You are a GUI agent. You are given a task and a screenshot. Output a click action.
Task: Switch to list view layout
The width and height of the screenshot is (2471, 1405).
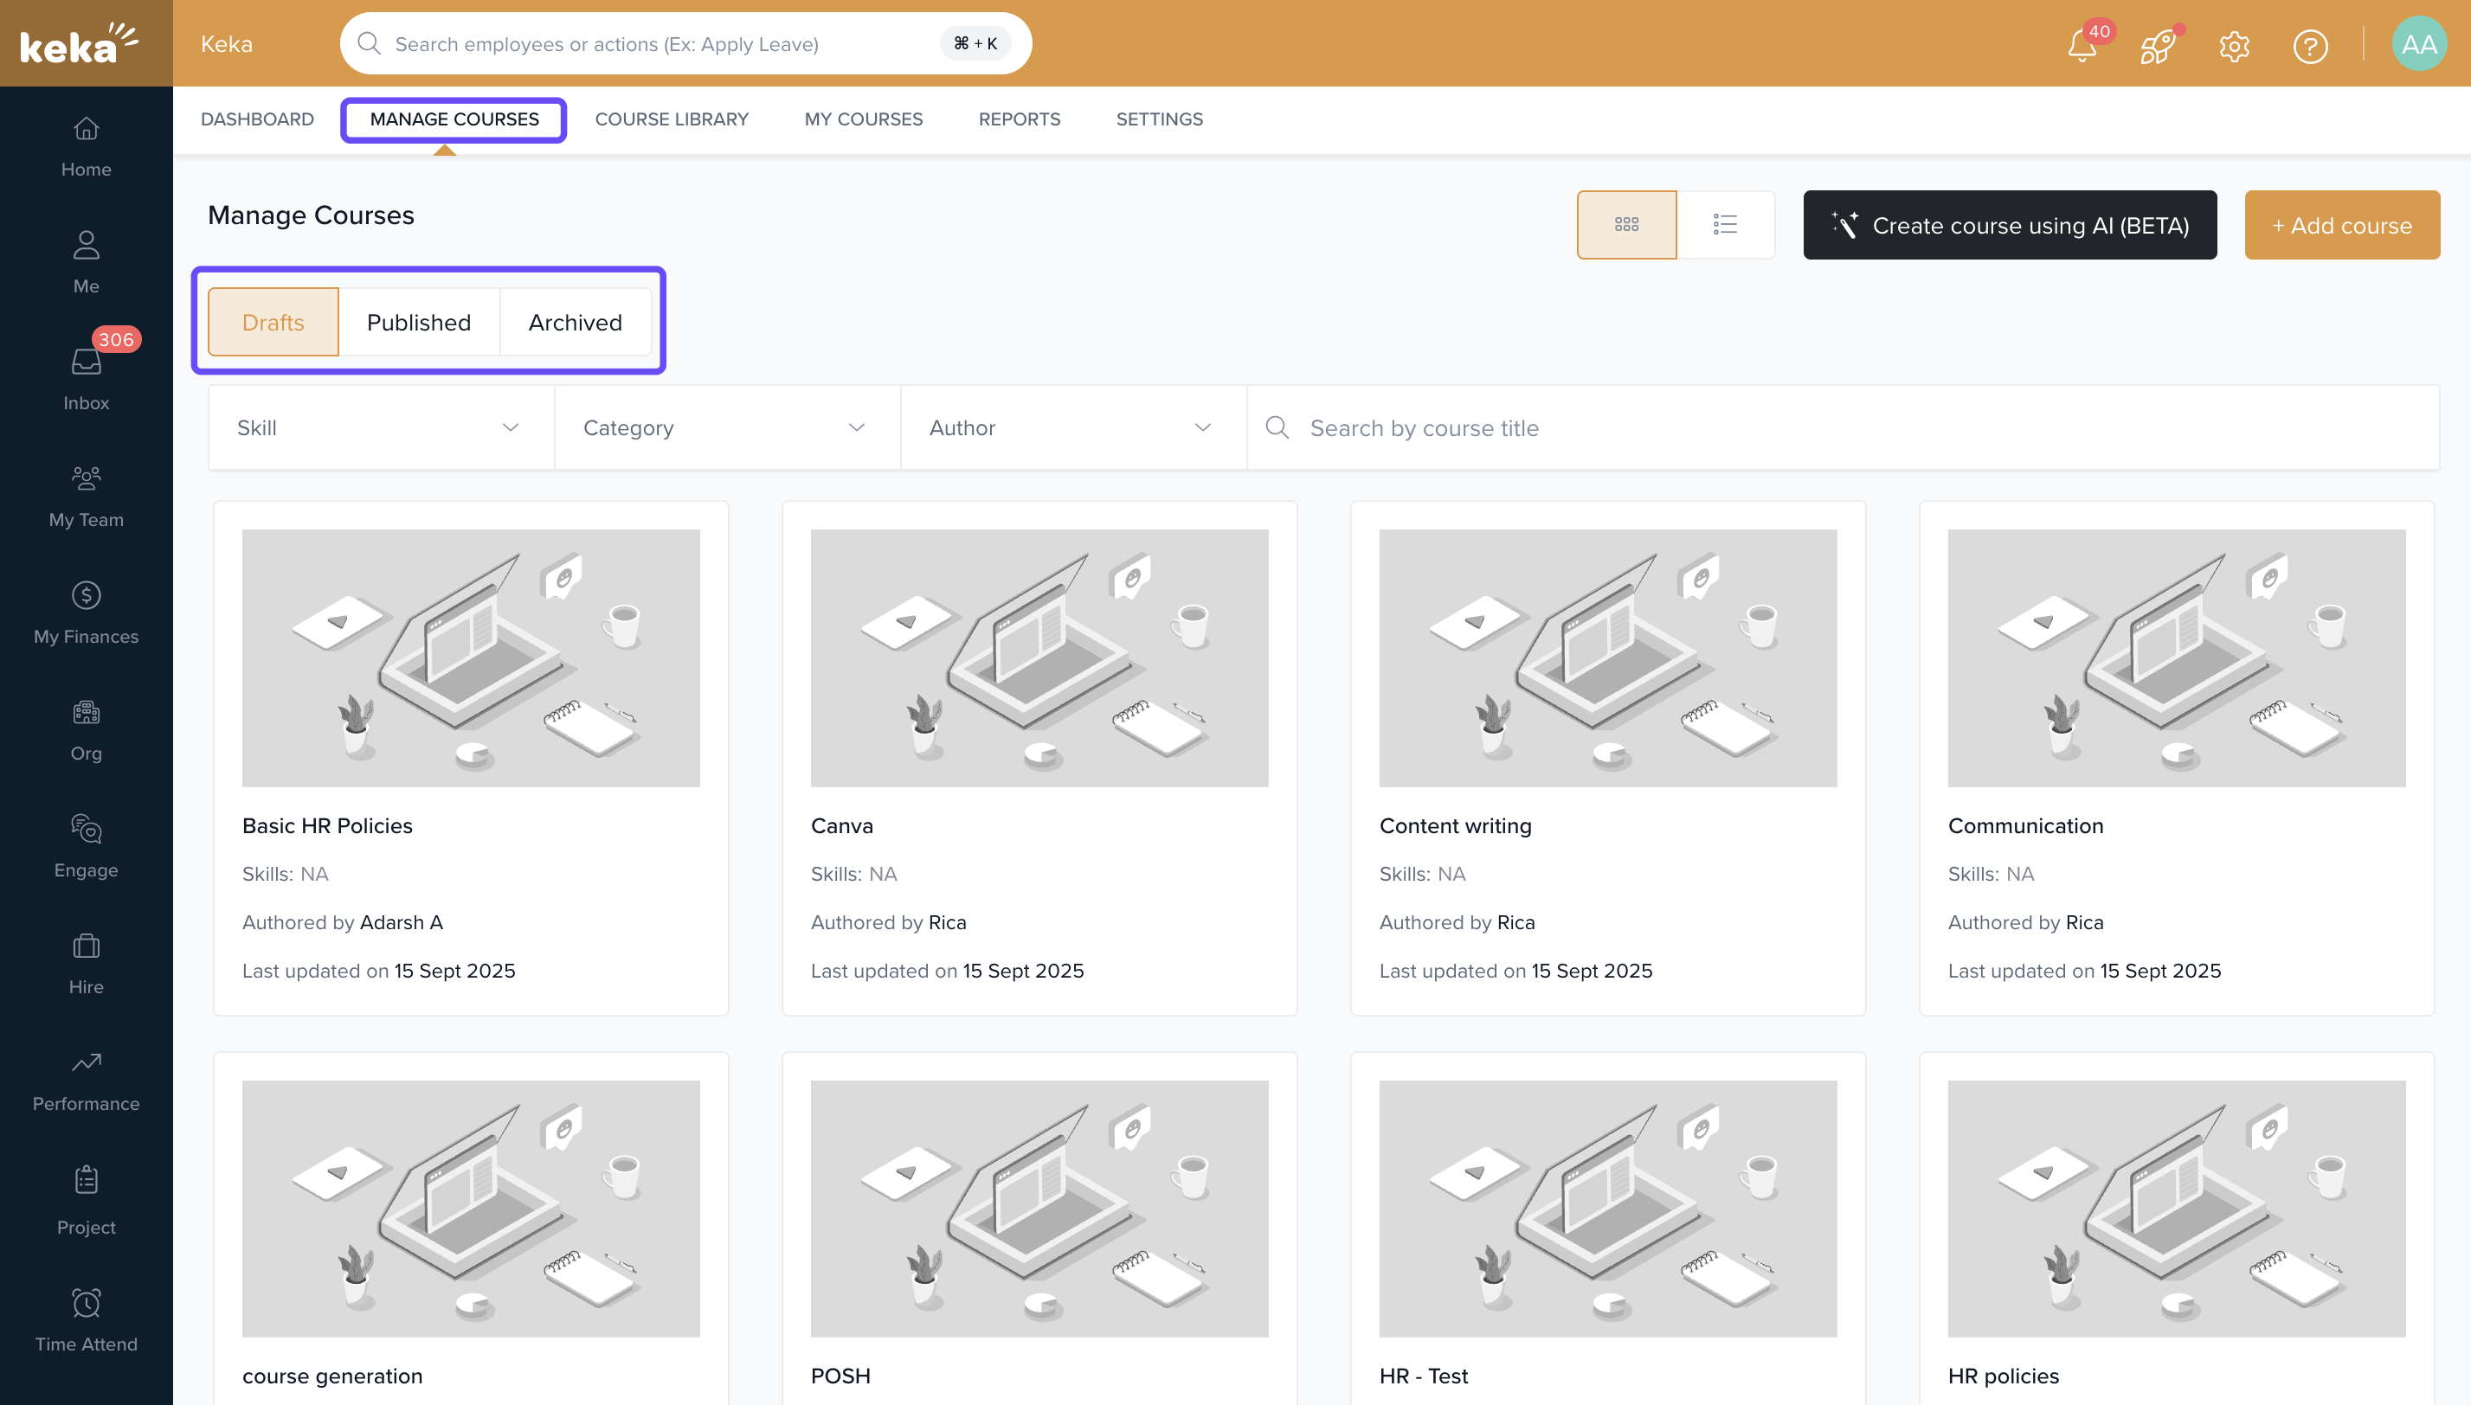pos(1725,224)
